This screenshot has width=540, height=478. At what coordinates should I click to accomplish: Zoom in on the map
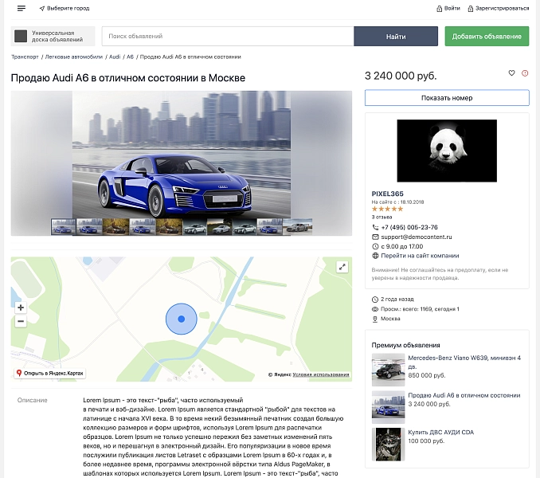point(21,308)
